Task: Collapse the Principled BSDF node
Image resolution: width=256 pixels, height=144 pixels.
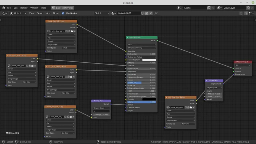Action: pyautogui.click(x=128, y=37)
